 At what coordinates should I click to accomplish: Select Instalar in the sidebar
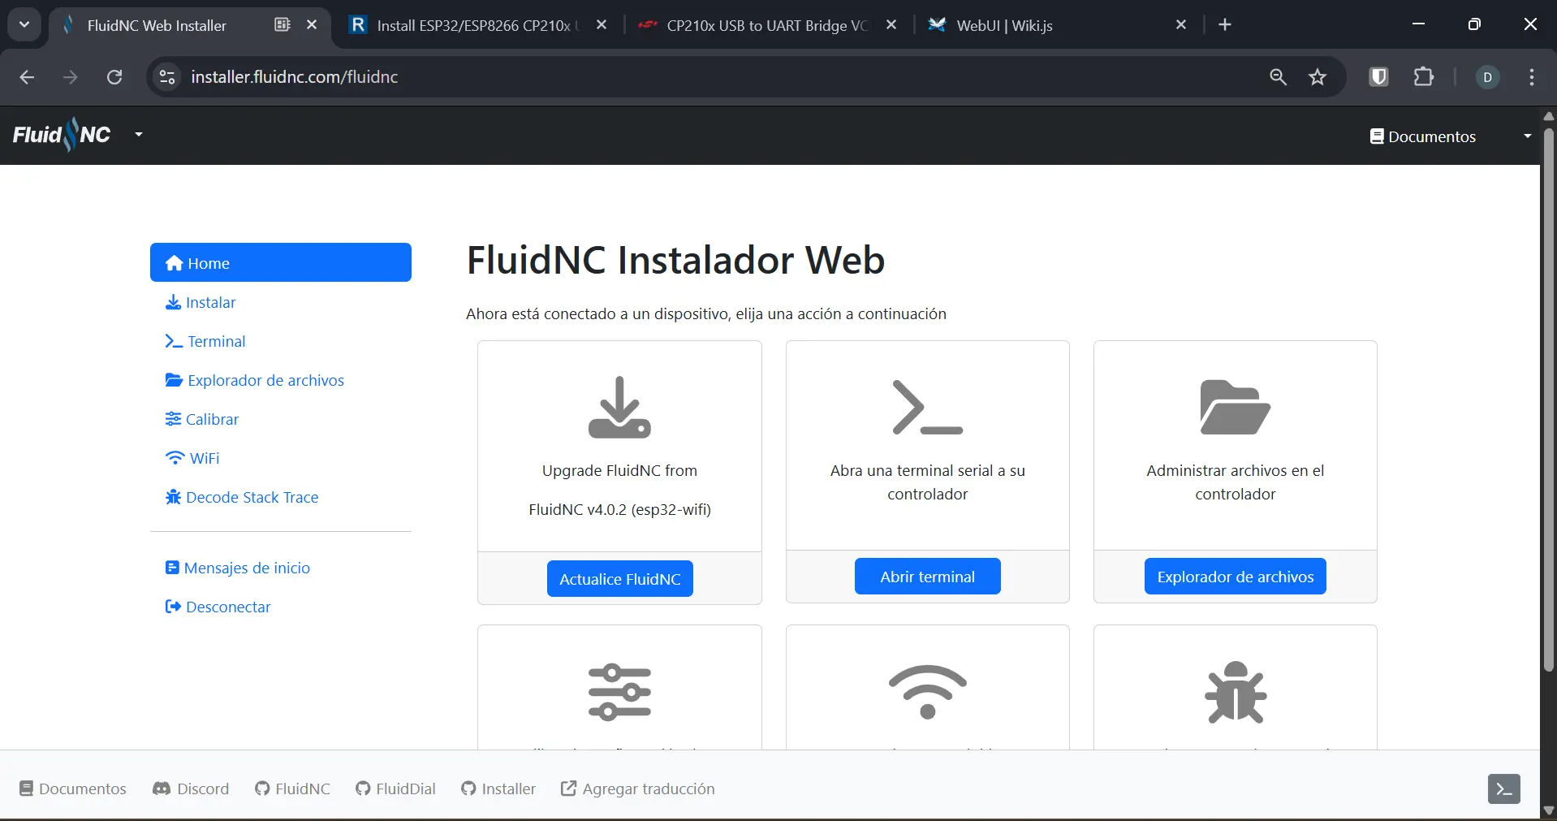pos(209,301)
